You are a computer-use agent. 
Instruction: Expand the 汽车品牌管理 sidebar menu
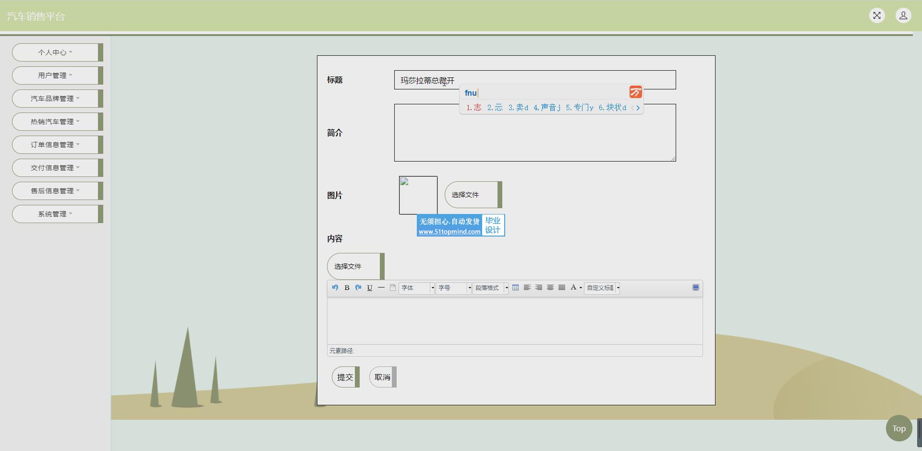click(55, 98)
